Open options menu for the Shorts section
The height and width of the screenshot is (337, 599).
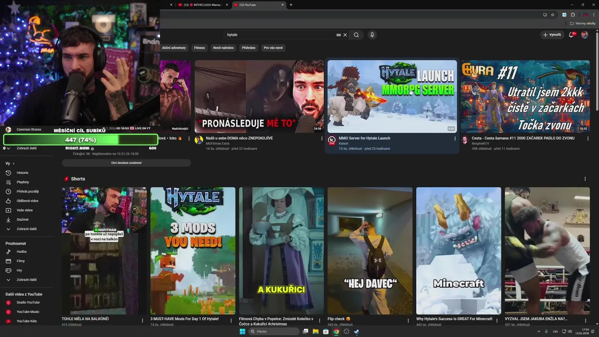click(585, 179)
